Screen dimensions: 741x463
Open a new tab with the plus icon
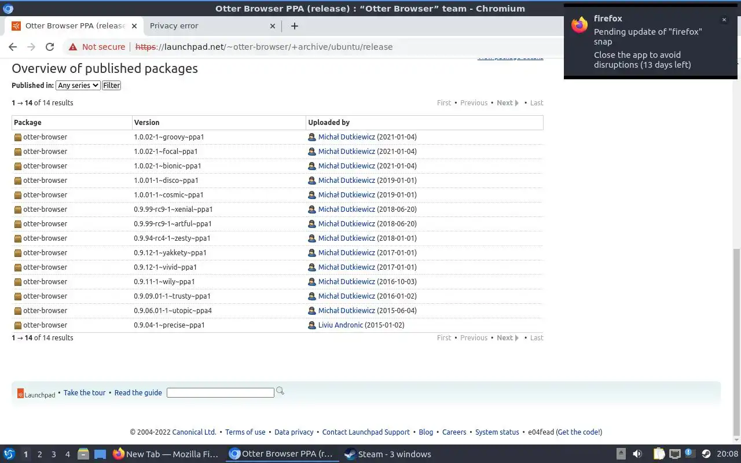[294, 25]
